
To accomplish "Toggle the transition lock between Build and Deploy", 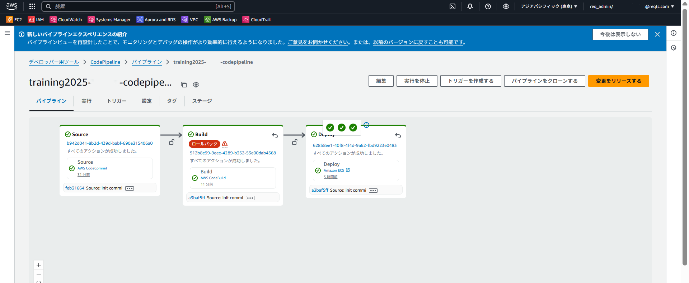I will click(x=295, y=142).
